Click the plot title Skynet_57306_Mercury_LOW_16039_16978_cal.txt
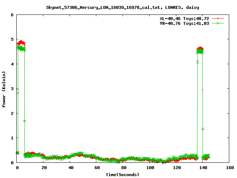This screenshot has height=178, width=237. point(123,7)
